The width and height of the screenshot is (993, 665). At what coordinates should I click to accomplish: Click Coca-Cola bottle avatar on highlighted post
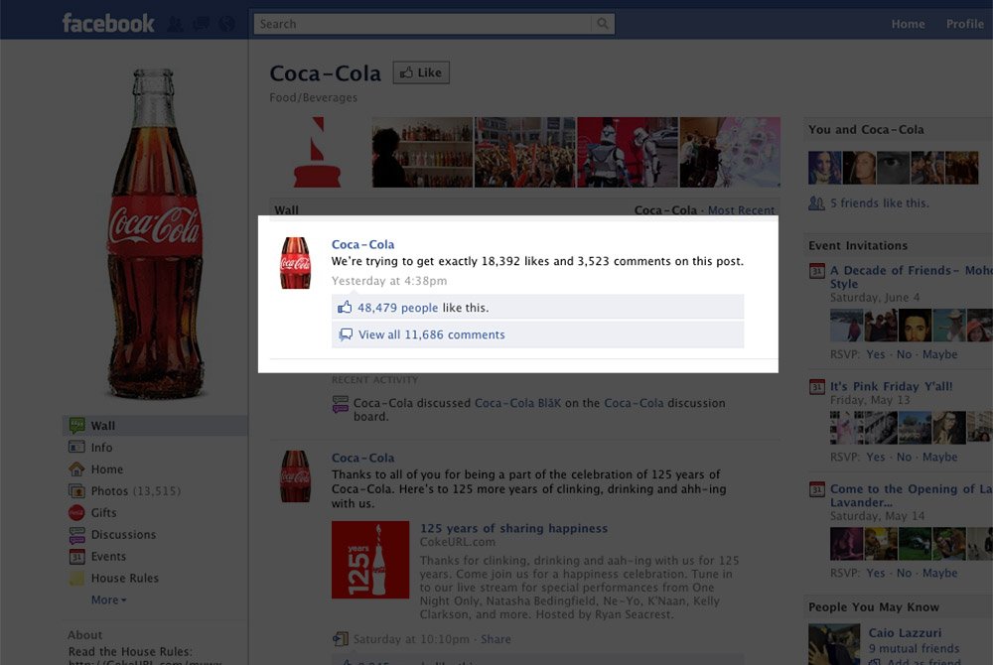point(295,263)
